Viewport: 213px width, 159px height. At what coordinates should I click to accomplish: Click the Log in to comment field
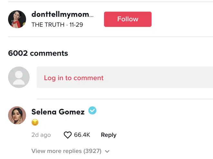point(125,77)
